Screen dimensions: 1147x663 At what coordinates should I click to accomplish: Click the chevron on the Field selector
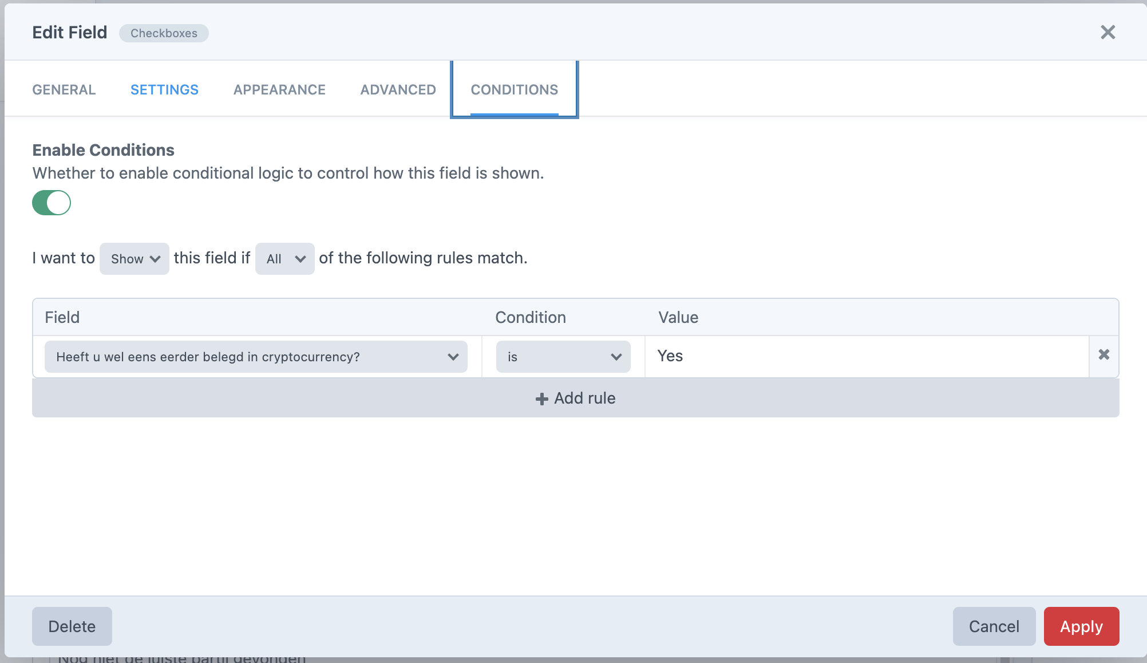pos(453,357)
